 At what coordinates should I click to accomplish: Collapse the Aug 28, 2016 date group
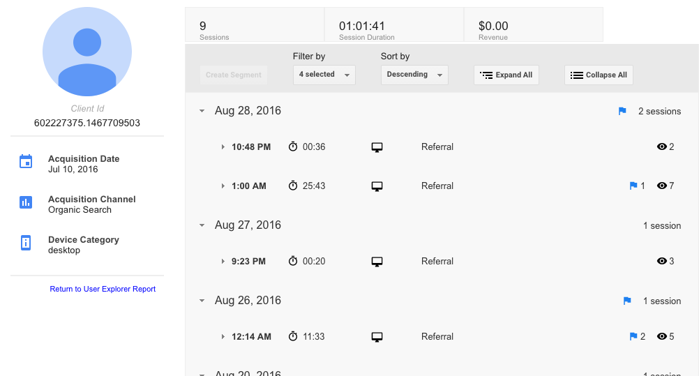[x=202, y=111]
